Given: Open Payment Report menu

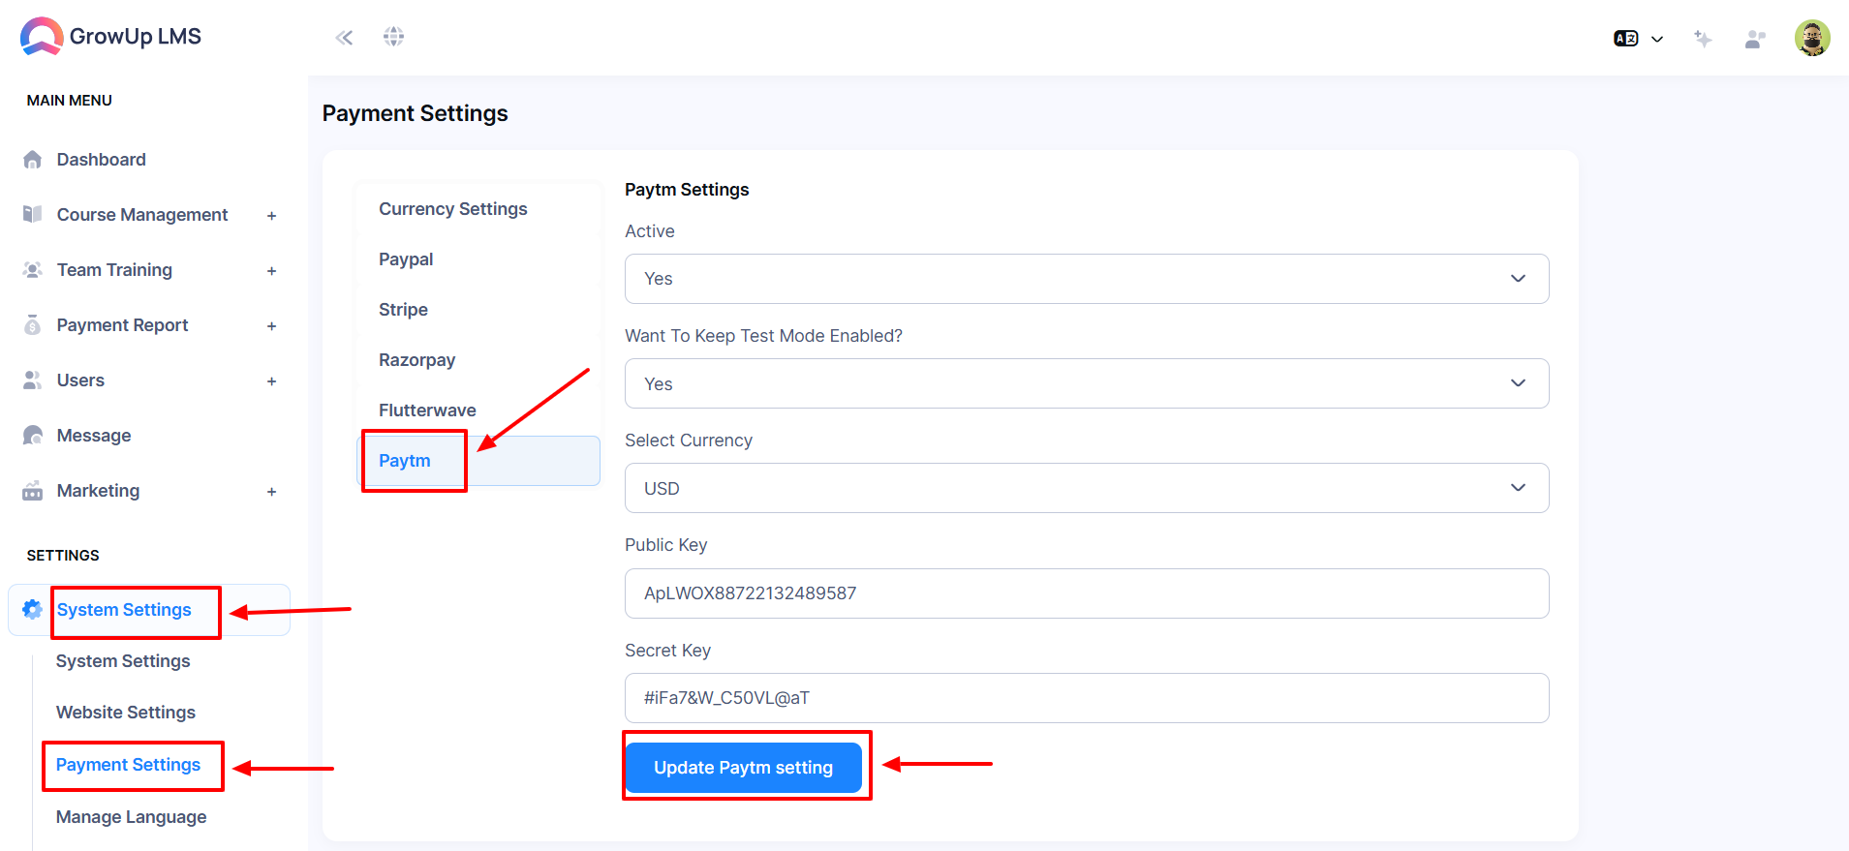Looking at the screenshot, I should click(x=123, y=325).
